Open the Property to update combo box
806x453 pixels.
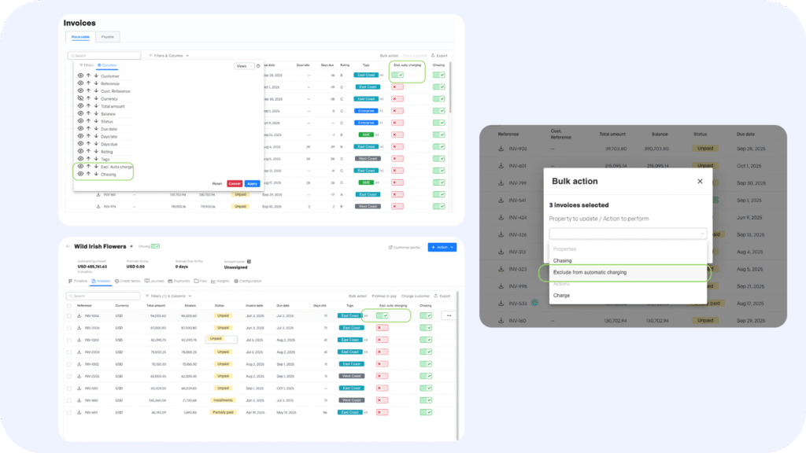pyautogui.click(x=627, y=234)
